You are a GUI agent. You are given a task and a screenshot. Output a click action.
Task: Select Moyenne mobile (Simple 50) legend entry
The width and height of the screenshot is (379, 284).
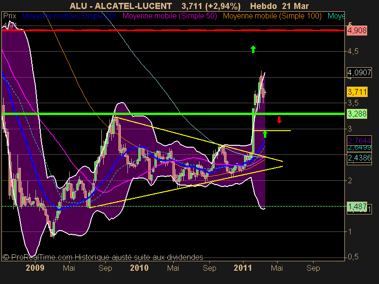click(170, 16)
